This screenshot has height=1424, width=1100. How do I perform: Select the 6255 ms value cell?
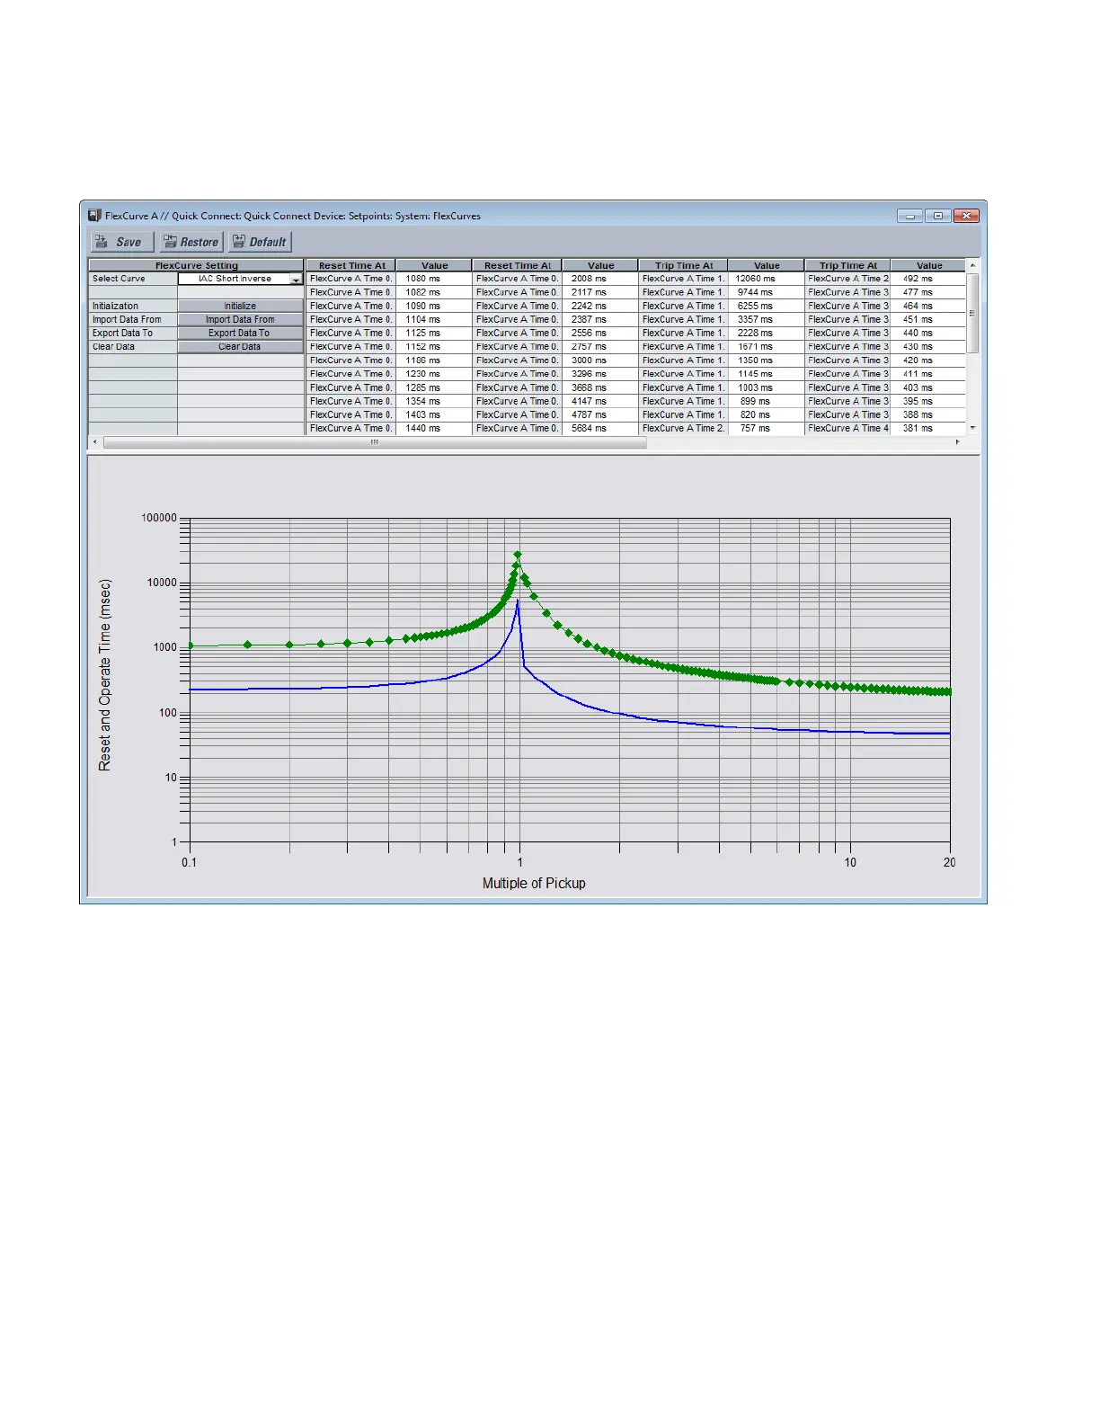[766, 306]
